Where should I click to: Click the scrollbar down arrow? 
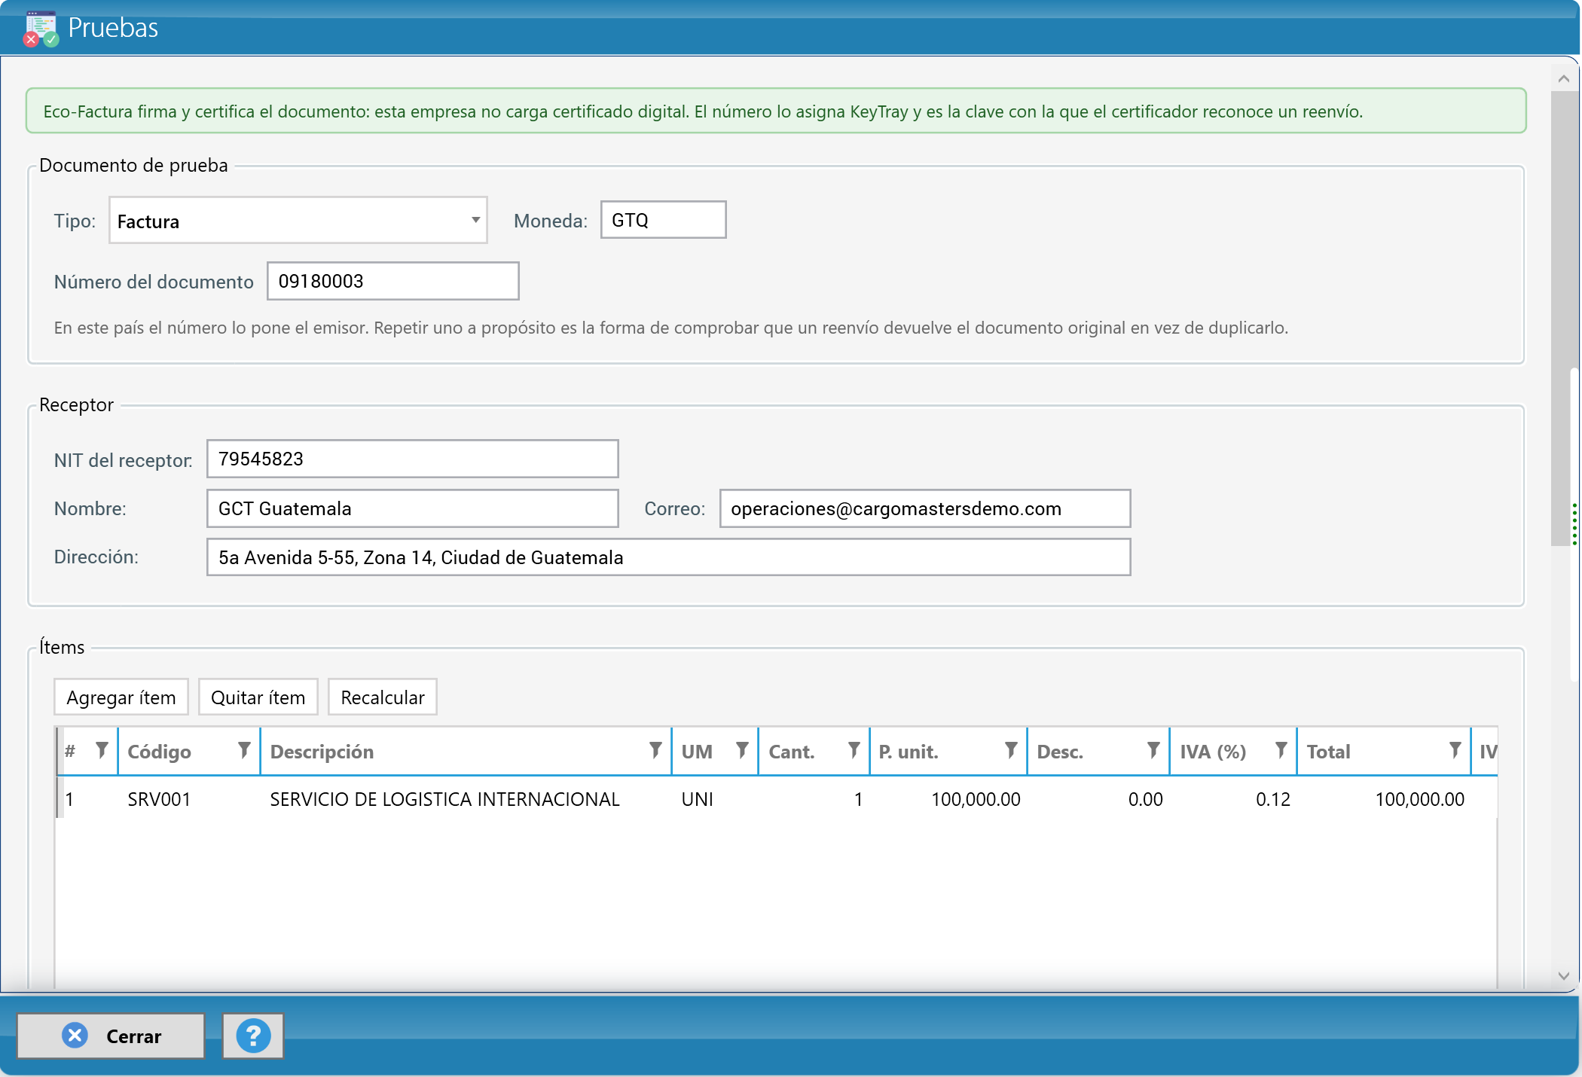point(1564,976)
